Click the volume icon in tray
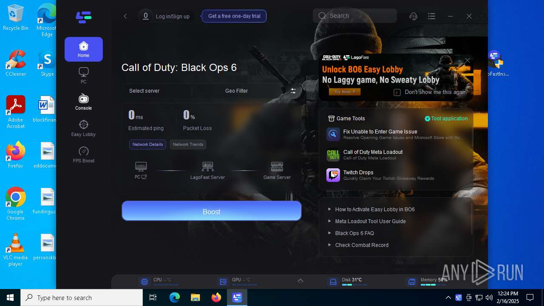Image resolution: width=544 pixels, height=306 pixels. tap(489, 297)
